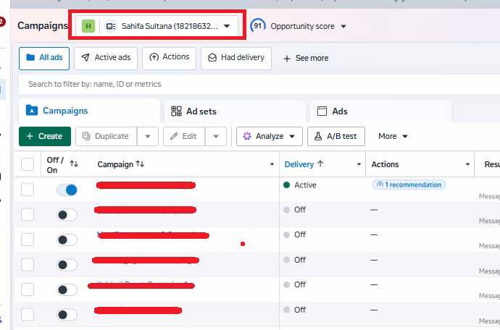This screenshot has width=500, height=330.
Task: Click the ad account icon beside Sahifa Sultana
Action: click(111, 26)
